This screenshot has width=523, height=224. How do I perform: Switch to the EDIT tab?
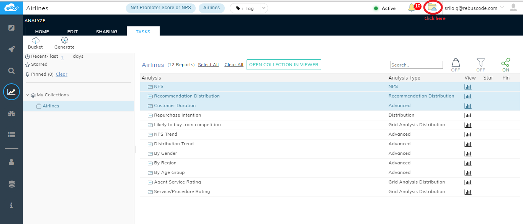(x=72, y=32)
